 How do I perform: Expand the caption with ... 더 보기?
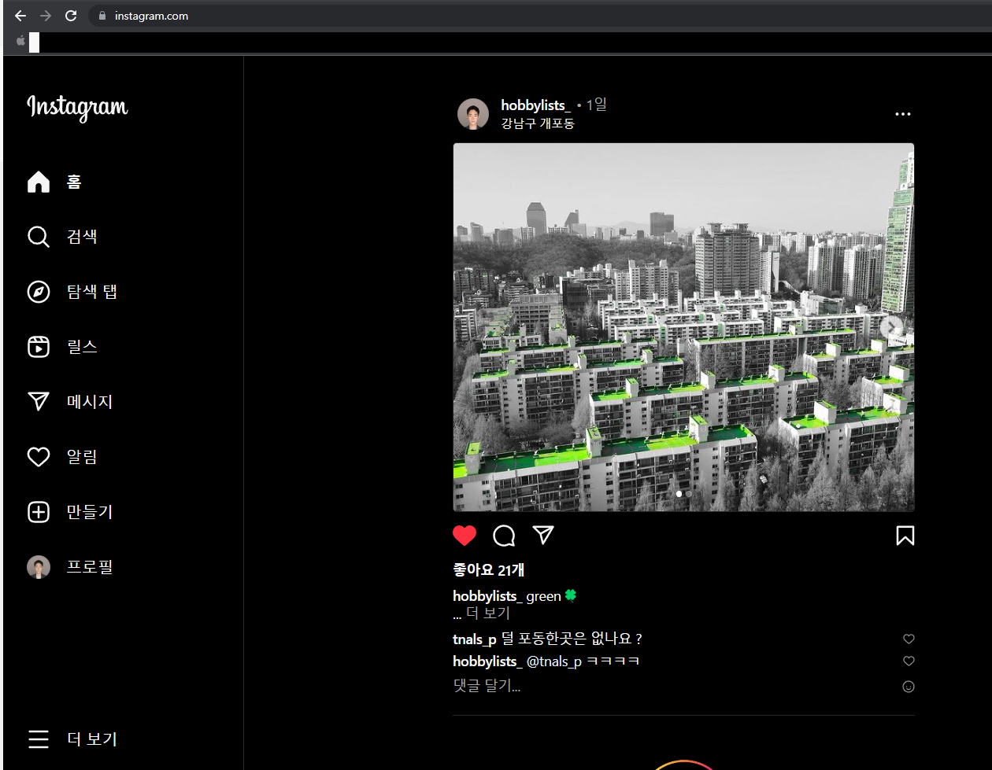(482, 613)
